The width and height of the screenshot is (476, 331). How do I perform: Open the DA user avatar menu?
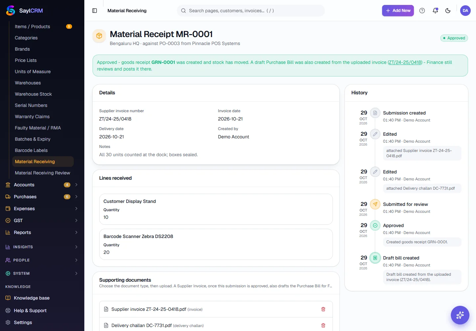click(x=465, y=11)
